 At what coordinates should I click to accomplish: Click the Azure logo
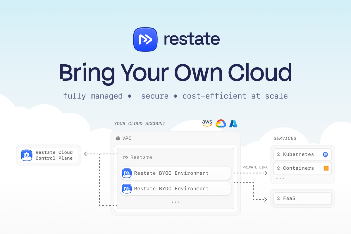(233, 123)
